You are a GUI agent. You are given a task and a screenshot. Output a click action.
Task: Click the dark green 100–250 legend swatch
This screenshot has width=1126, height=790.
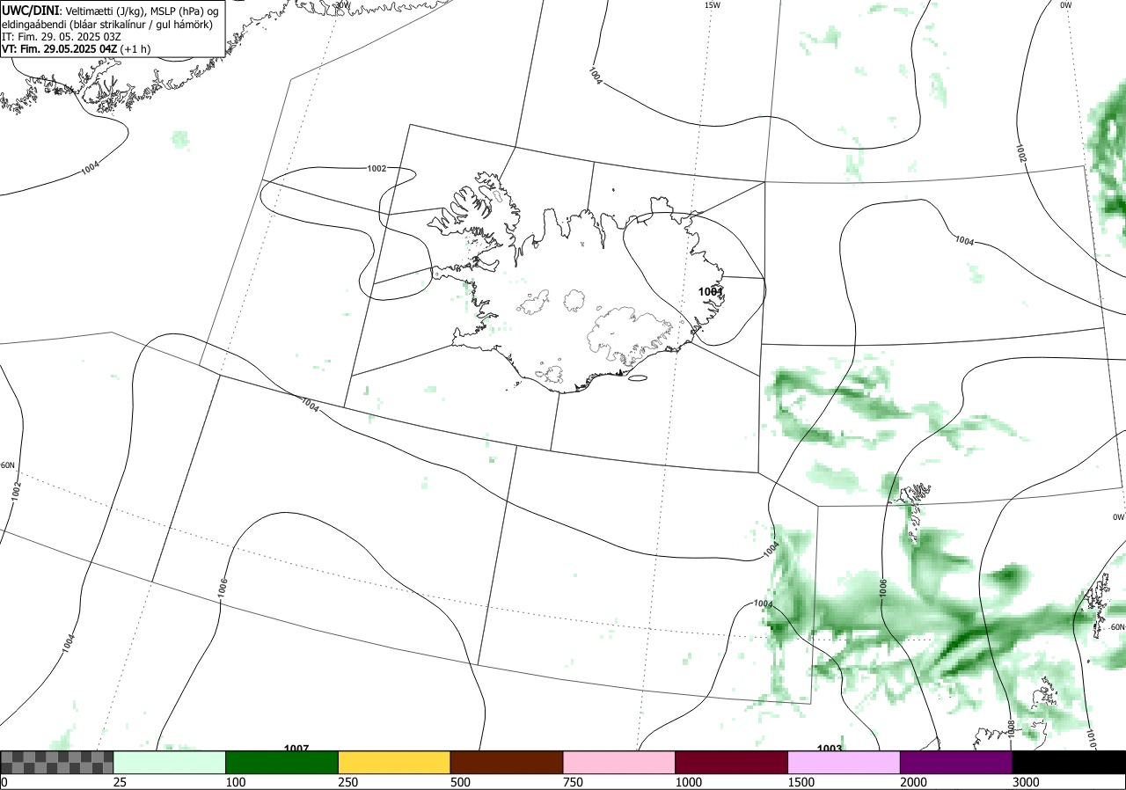282,762
